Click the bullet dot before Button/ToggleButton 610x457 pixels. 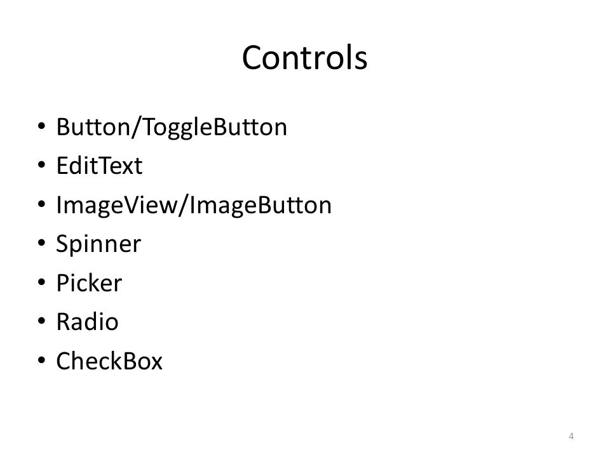click(42, 126)
